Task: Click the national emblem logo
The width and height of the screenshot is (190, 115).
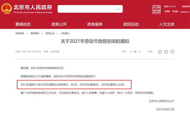Action: click(7, 9)
